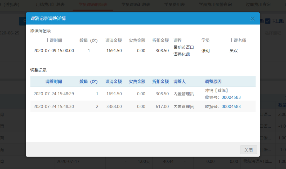Click the 关闭 button
Image resolution: width=286 pixels, height=169 pixels.
click(248, 150)
